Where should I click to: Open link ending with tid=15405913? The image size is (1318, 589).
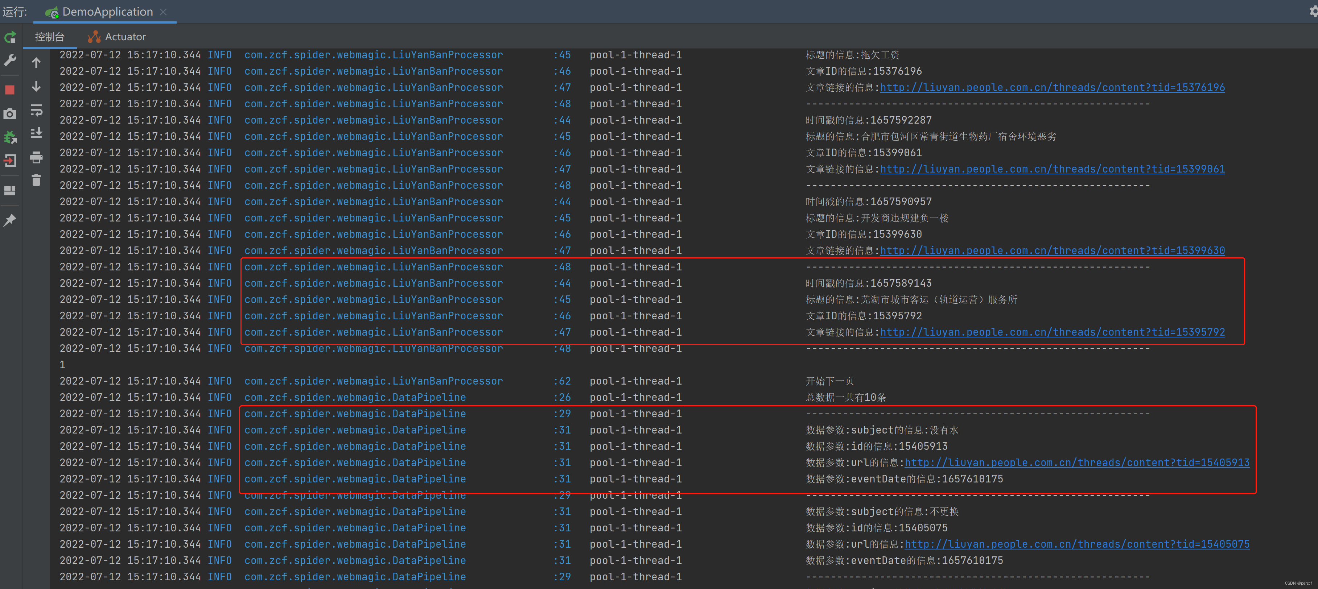pyautogui.click(x=1076, y=463)
